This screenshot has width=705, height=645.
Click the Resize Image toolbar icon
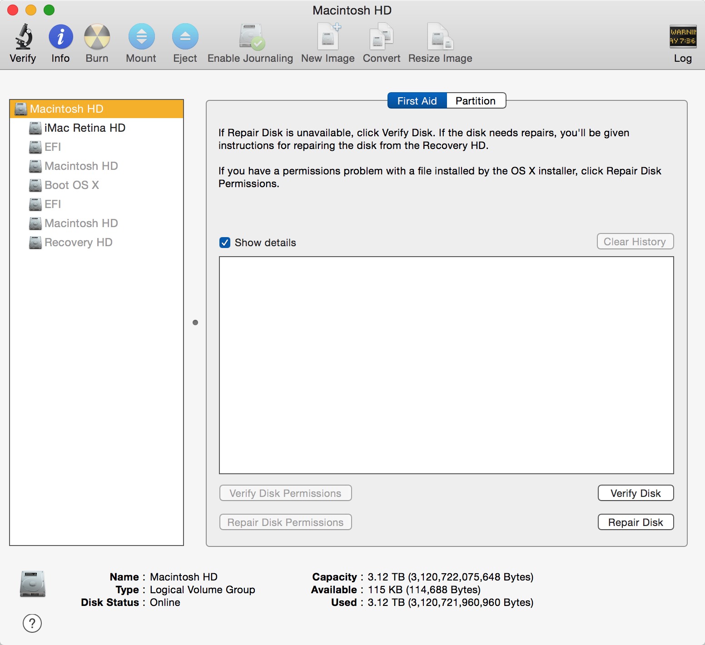(x=440, y=37)
